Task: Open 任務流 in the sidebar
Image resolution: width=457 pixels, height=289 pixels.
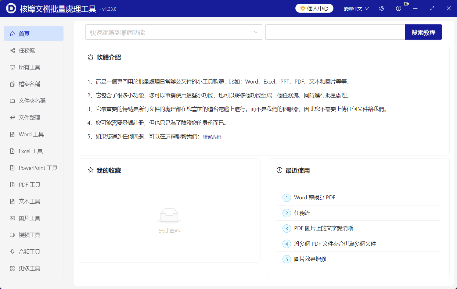Action: [x=34, y=50]
